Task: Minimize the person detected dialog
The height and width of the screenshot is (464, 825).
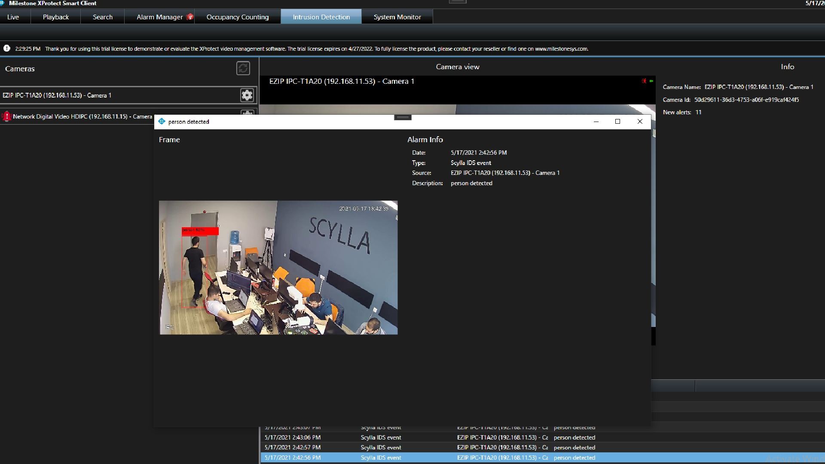Action: (596, 122)
